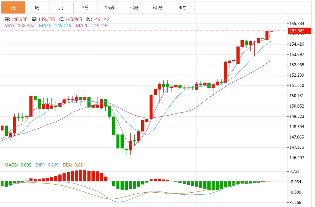Click the 146.407 price axis label
The width and height of the screenshot is (315, 207).
pos(297,158)
